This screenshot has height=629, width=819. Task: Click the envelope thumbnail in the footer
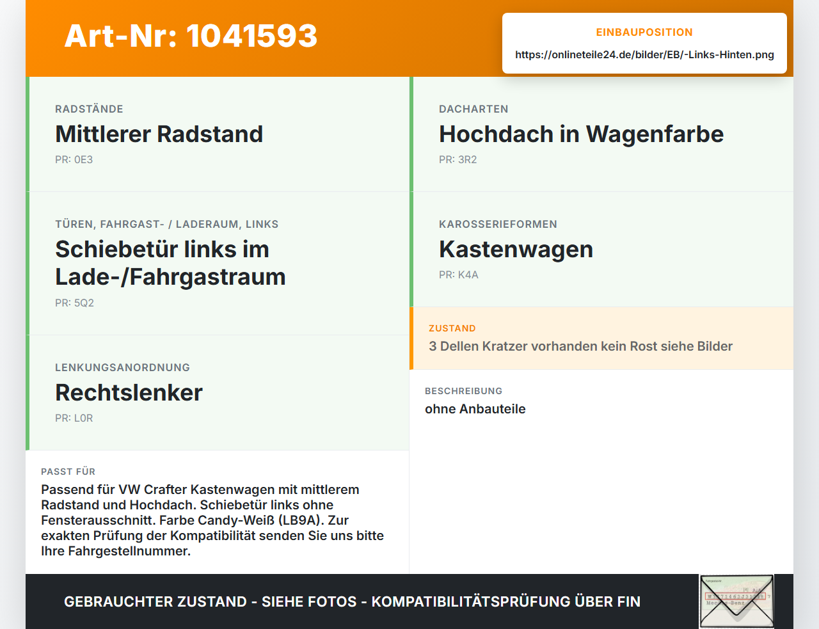pyautogui.click(x=736, y=601)
